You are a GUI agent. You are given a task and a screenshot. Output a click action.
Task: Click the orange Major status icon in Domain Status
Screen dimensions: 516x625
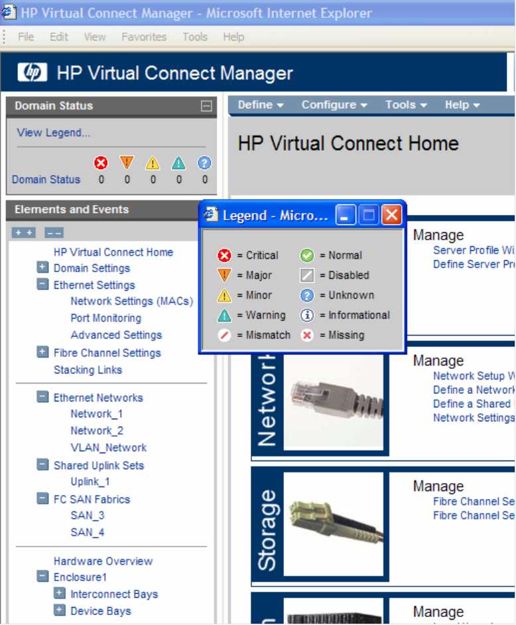coord(127,163)
